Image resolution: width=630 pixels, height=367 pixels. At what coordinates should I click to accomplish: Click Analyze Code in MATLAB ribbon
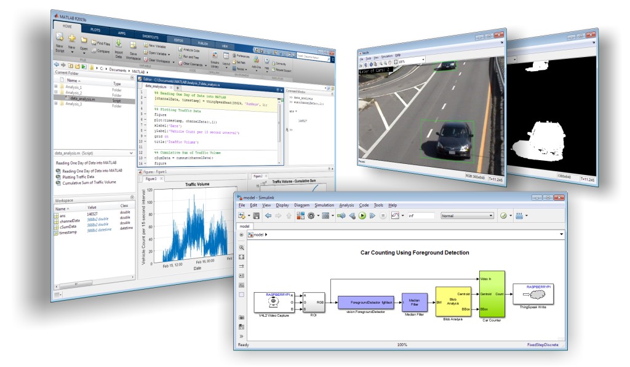(x=189, y=50)
